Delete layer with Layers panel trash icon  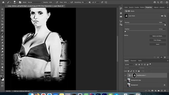coord(165,91)
